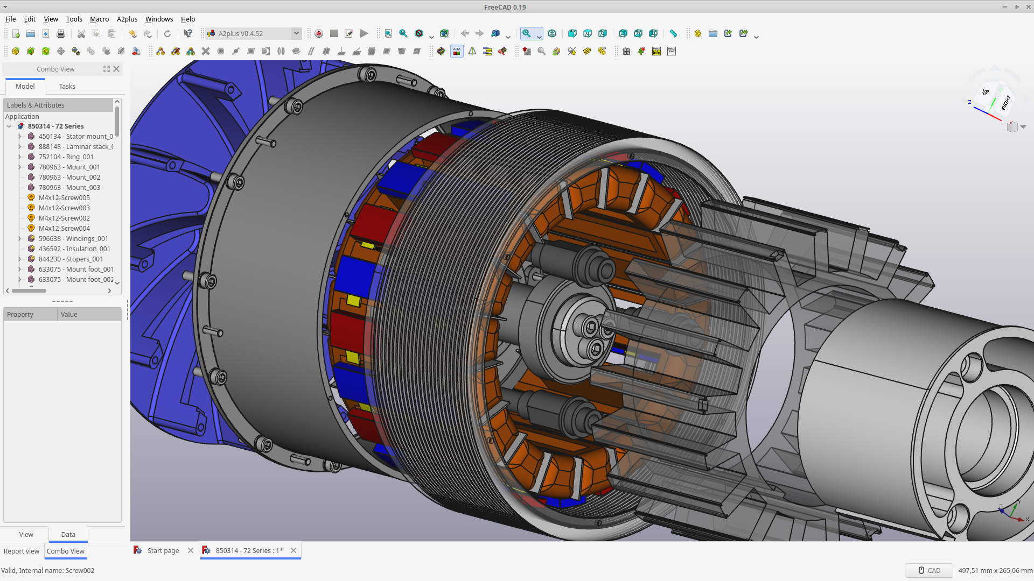Click the A2plus point identity constraint icon
This screenshot has height=581, width=1034.
pyautogui.click(x=221, y=51)
